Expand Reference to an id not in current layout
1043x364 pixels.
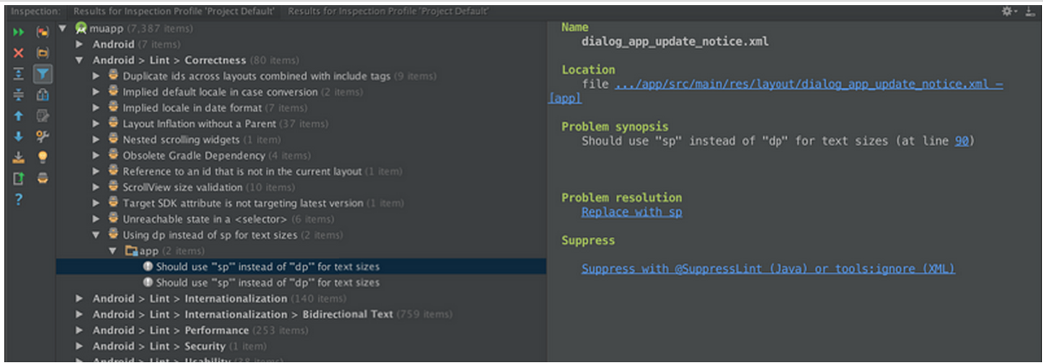click(97, 171)
